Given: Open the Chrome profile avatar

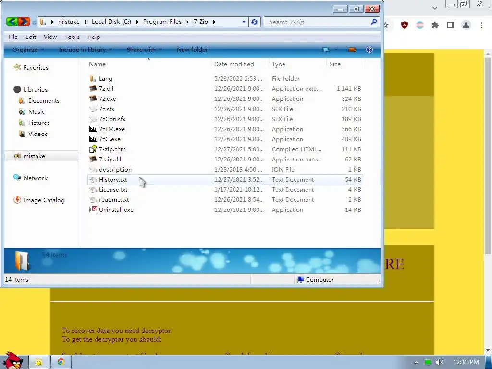Looking at the screenshot, I should click(466, 25).
